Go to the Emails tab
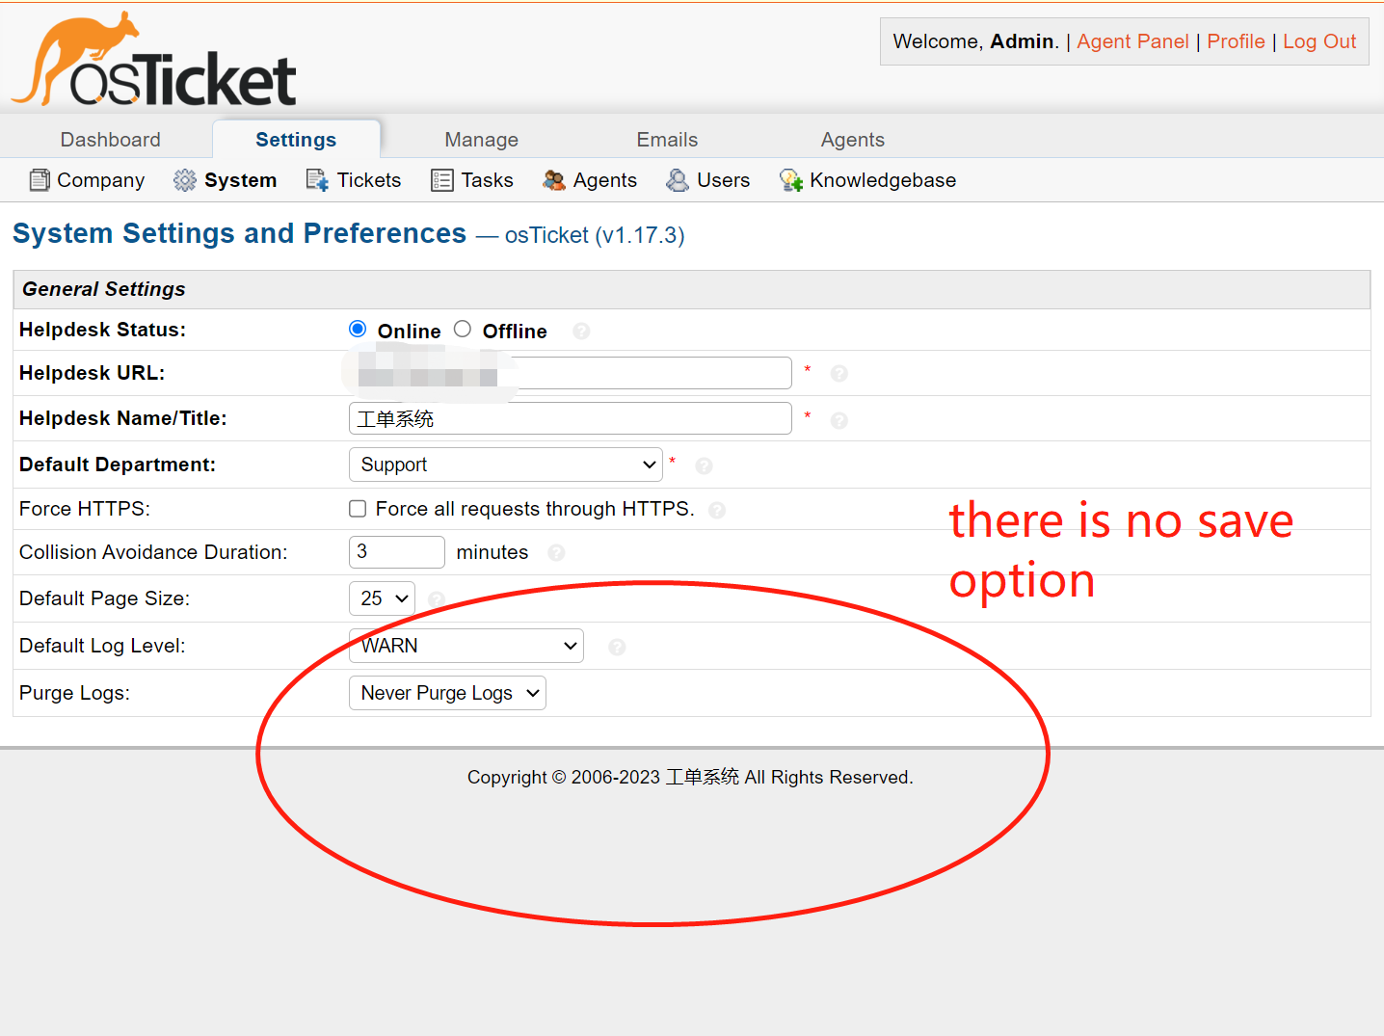 tap(667, 140)
